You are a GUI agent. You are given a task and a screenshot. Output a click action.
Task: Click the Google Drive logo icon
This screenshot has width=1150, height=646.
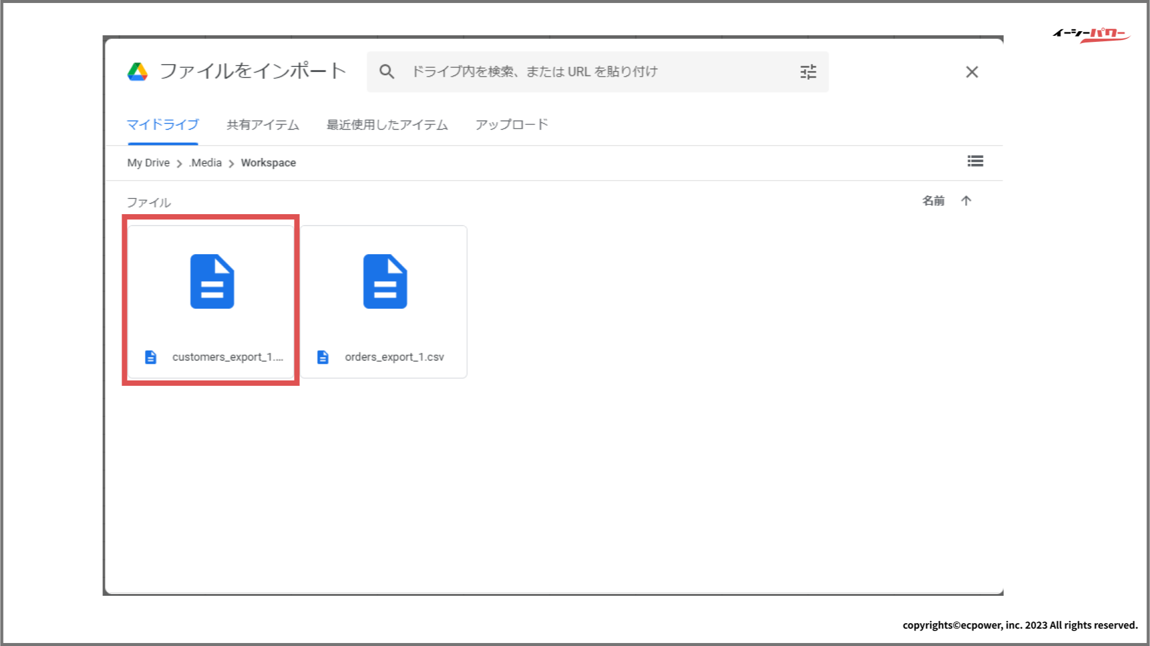(138, 72)
